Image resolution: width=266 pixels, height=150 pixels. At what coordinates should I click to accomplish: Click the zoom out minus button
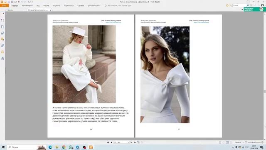pyautogui.click(x=246, y=142)
